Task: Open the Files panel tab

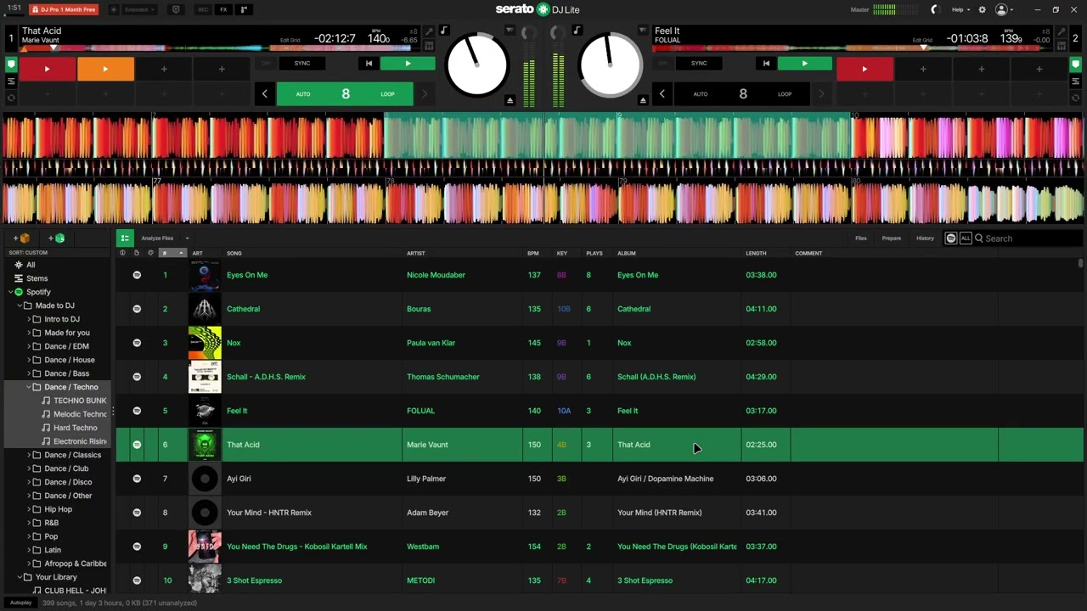Action: pos(861,238)
